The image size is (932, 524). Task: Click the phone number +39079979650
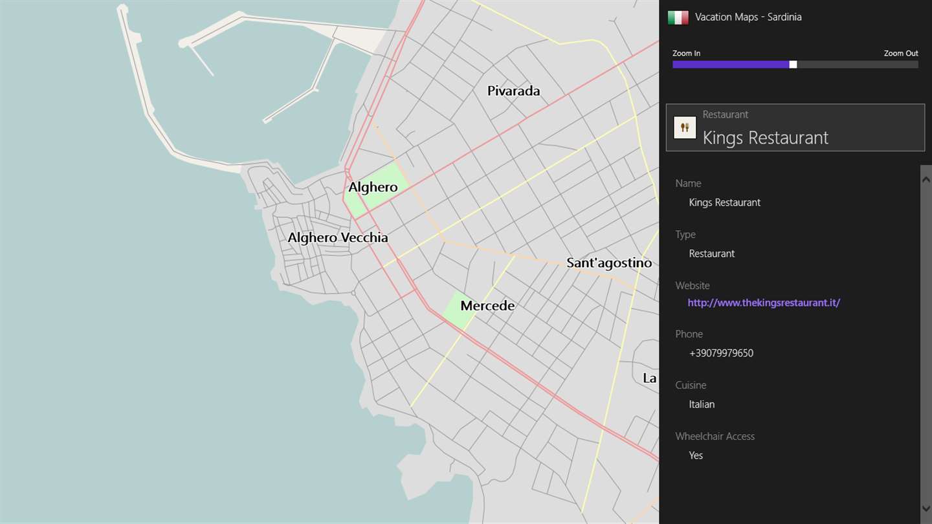tap(721, 353)
